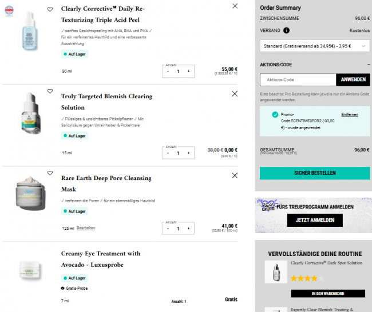Favorite the Rare Earth Deep Pore Mask
This screenshot has height=312, width=372.
coord(50,173)
